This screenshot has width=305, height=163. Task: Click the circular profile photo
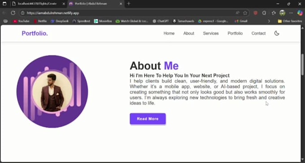52,91
